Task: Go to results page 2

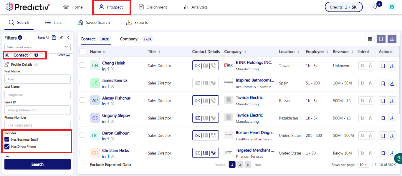Action: click(240, 165)
